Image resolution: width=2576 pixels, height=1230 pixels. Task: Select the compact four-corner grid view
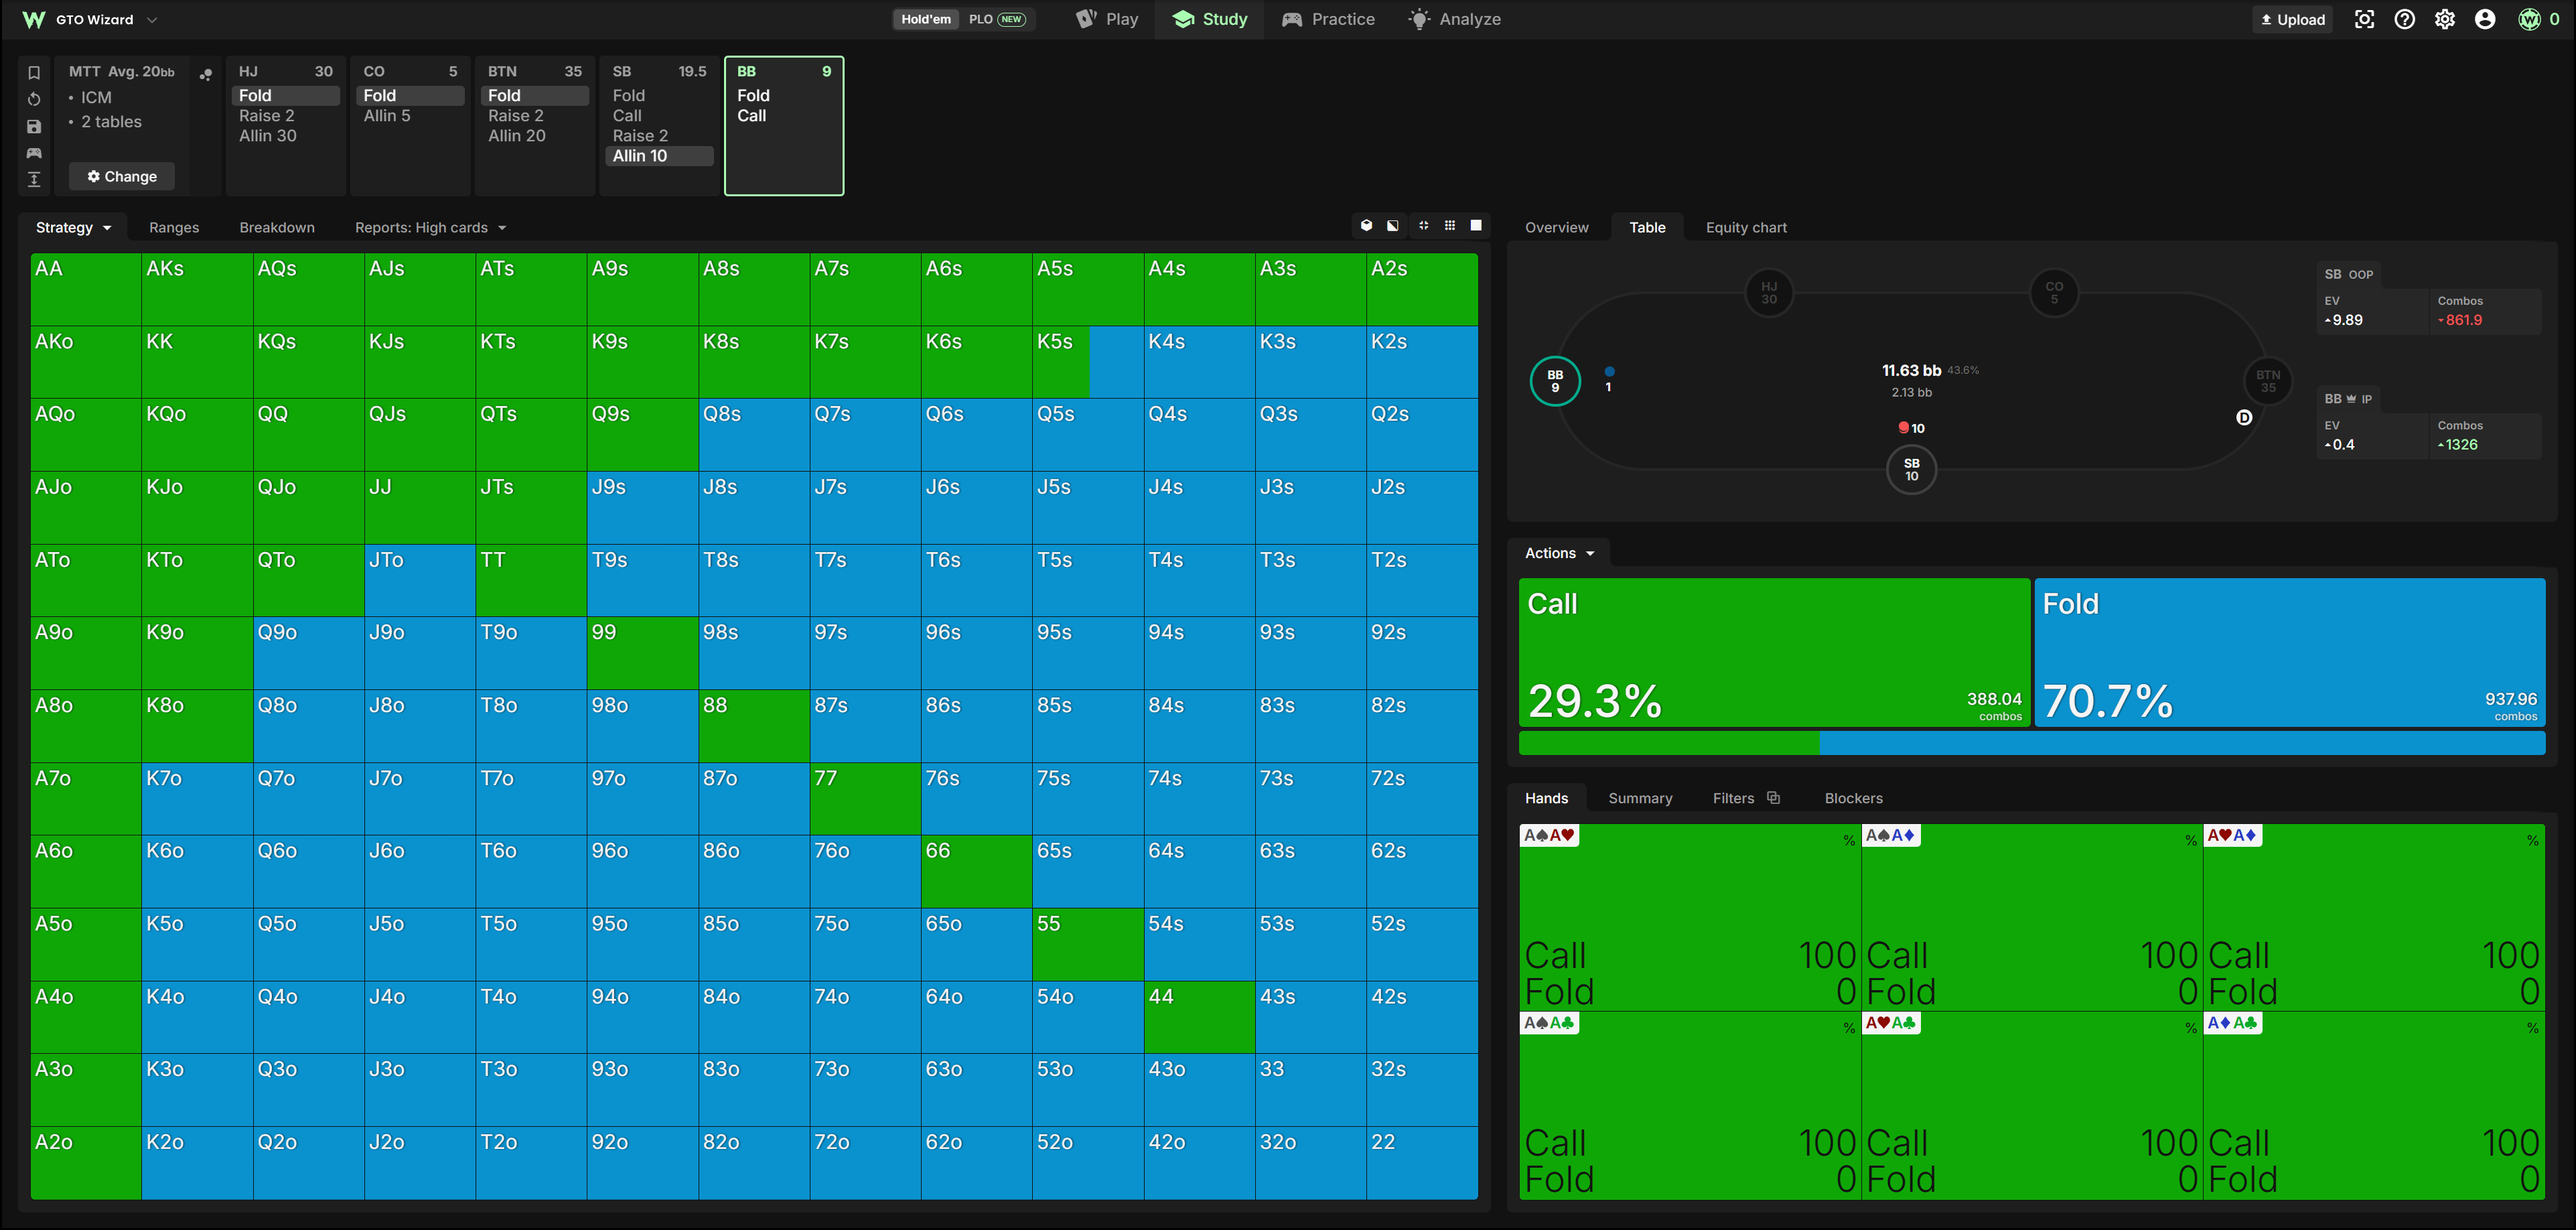tap(1423, 226)
